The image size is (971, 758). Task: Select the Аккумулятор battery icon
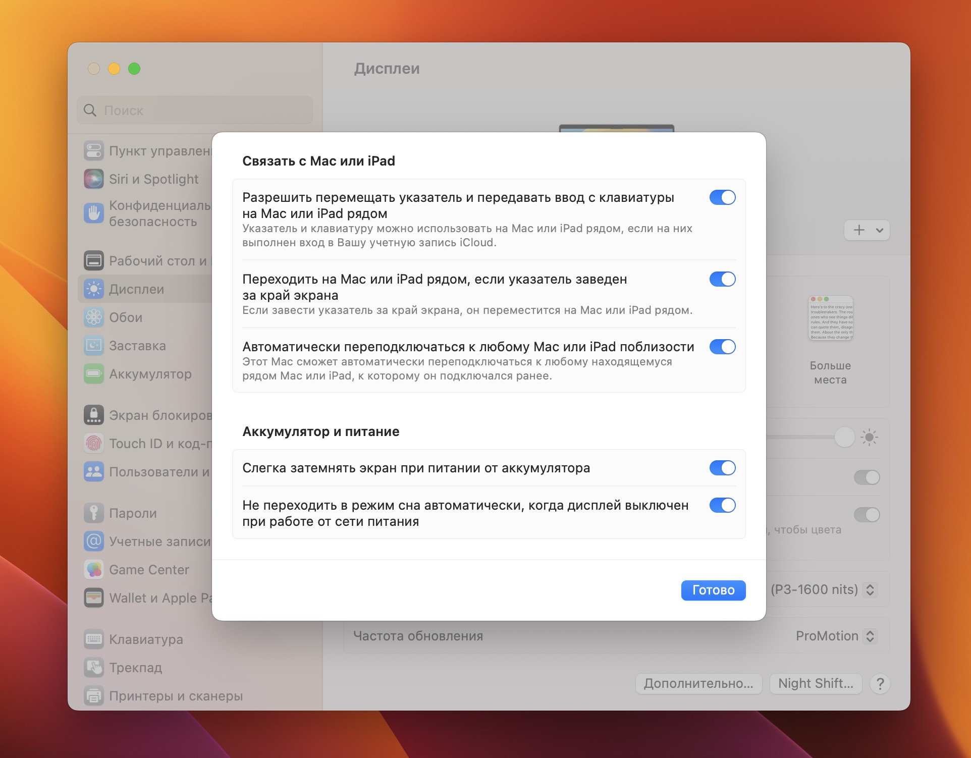[x=94, y=374]
